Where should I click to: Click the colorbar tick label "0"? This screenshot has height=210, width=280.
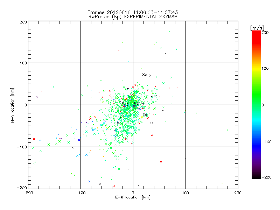coord(262,105)
